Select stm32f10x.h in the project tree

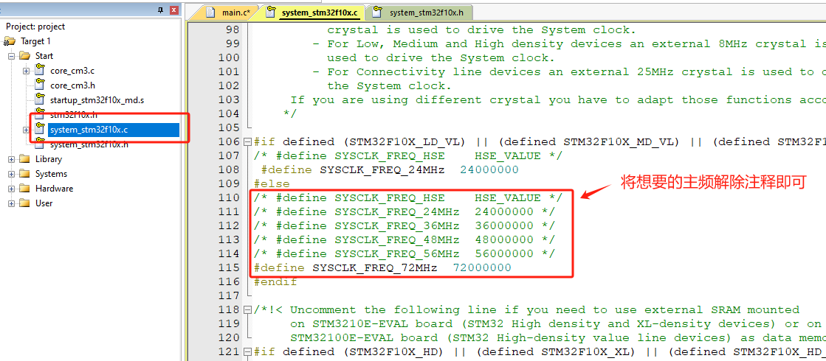pos(73,114)
